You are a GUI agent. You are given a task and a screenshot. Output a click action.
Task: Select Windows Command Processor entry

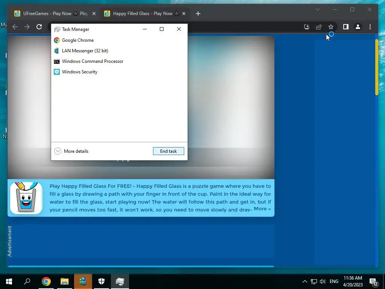tap(119, 61)
